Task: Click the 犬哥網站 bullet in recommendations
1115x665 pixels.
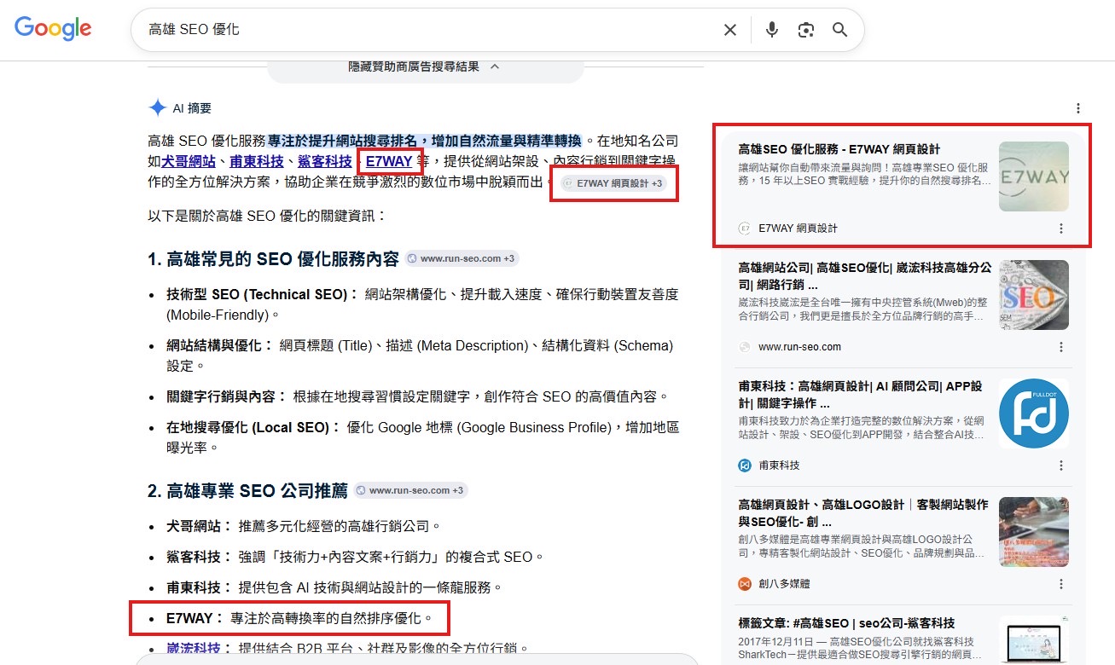Action: click(x=304, y=526)
